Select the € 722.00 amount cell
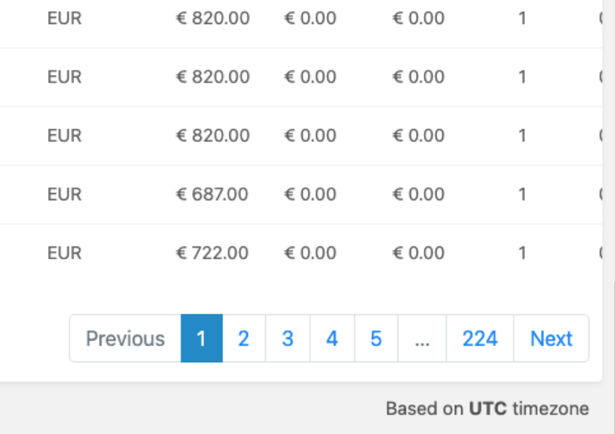Viewport: 615px width, 434px height. pos(212,253)
